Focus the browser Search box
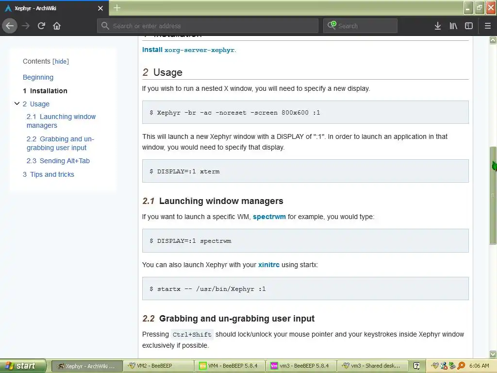This screenshot has width=497, height=373. (361, 26)
